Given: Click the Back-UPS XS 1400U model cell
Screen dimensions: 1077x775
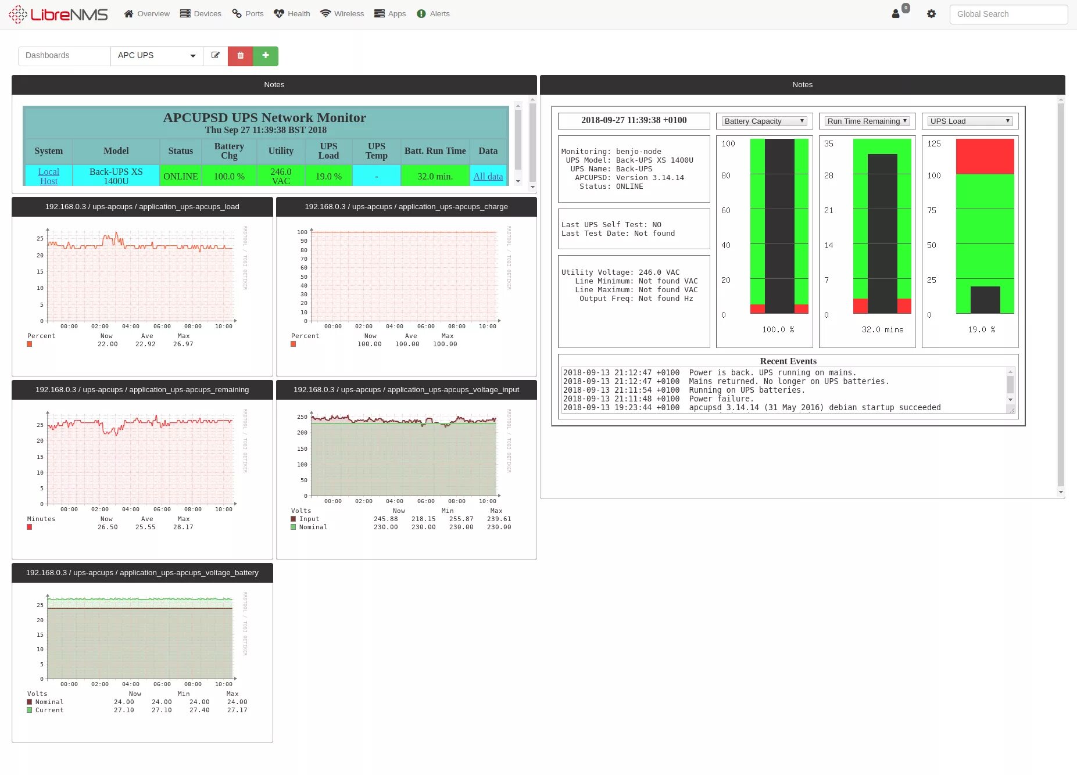Looking at the screenshot, I should [x=116, y=176].
